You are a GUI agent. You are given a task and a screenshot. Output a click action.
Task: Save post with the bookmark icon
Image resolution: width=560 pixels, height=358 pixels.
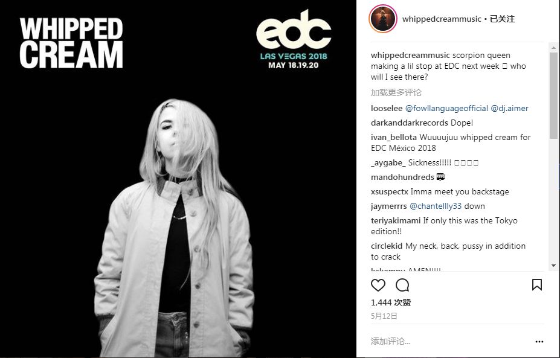coord(537,285)
